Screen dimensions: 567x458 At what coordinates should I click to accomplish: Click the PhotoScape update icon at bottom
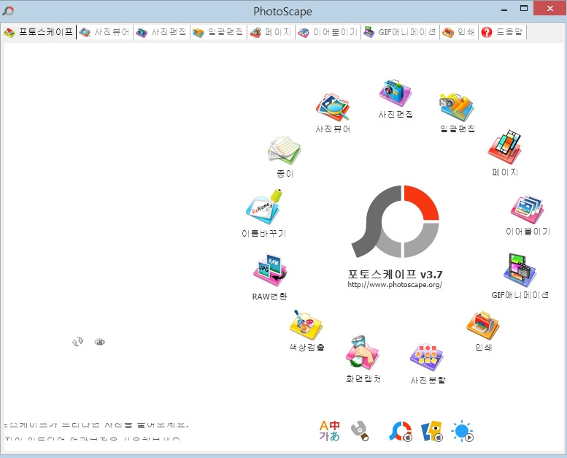pos(401,431)
